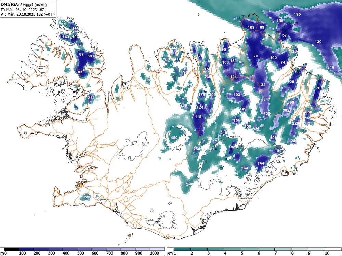Click the '500' legend tick label
Screen dimensions: 342x256
click(80, 253)
